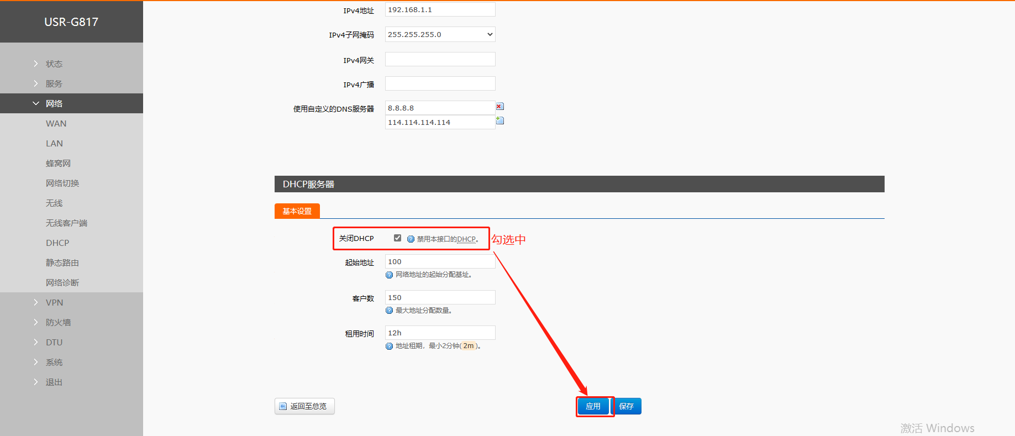Switch to the 基本设置 tab
This screenshot has height=436, width=1015.
click(x=297, y=211)
